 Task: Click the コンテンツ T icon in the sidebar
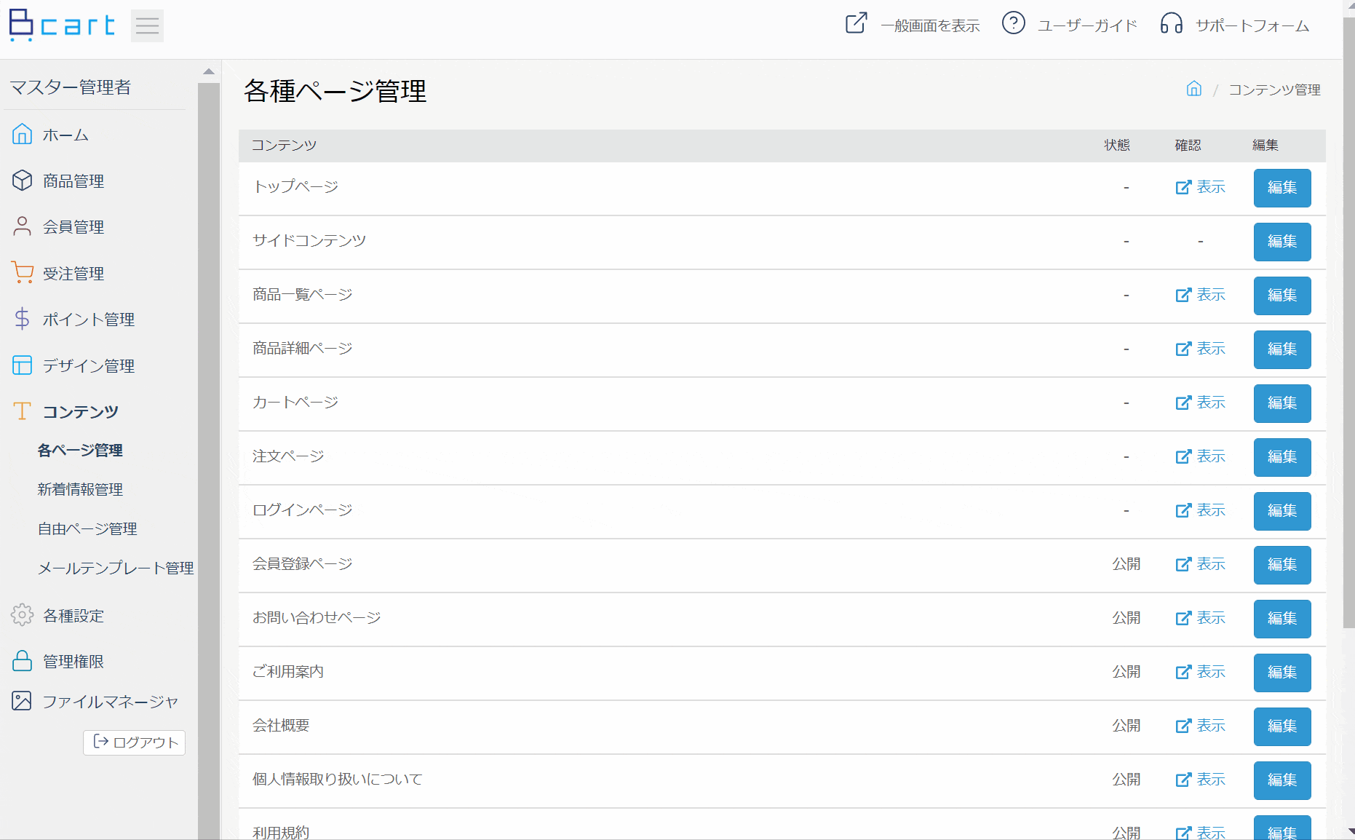[x=23, y=411]
